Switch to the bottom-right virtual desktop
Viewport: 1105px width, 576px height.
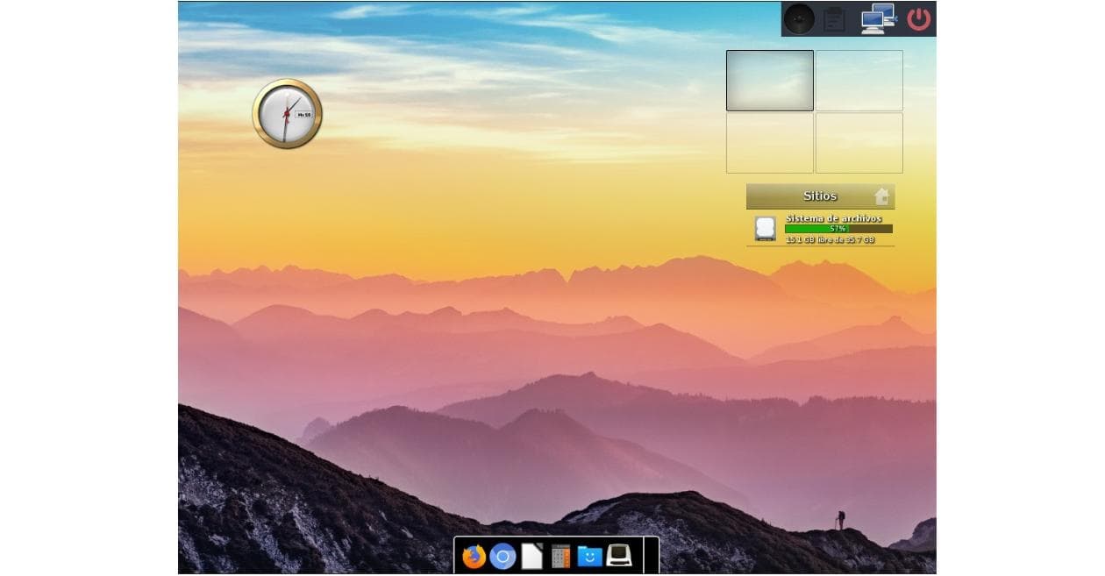(x=859, y=143)
